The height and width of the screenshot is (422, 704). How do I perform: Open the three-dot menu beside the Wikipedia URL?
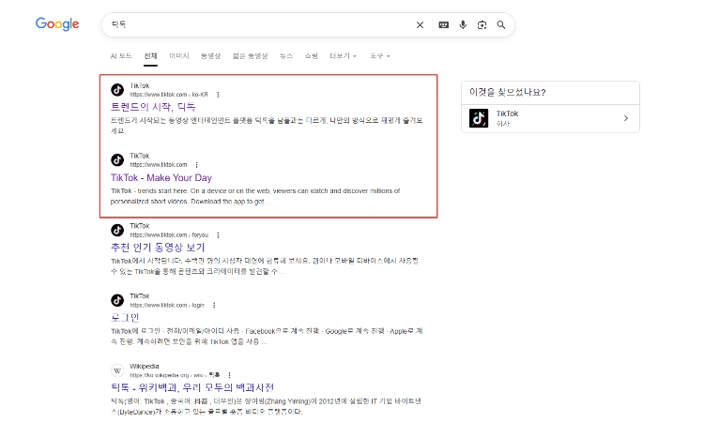229,375
